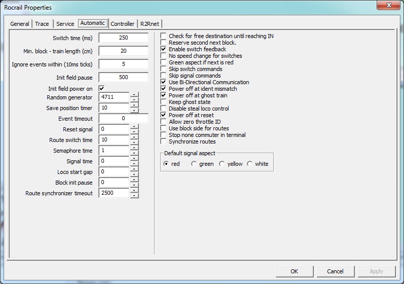Increase the Block init pause value
Image resolution: width=404 pixels, height=284 pixels.
[x=134, y=180]
